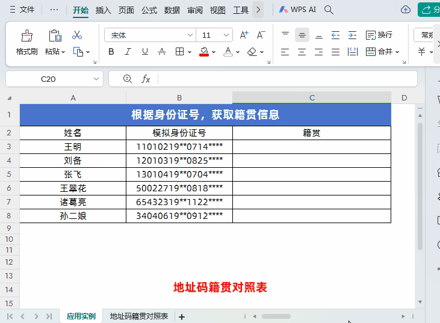
Task: Justify text alignment icon
Action: click(336, 52)
